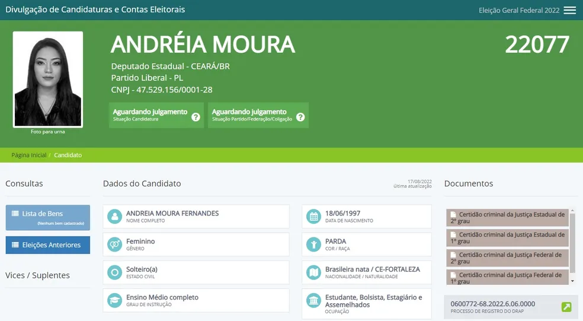Screen dimensions: 583x321
Task: Open DRAP process with green arrow icon
Action: point(566,307)
